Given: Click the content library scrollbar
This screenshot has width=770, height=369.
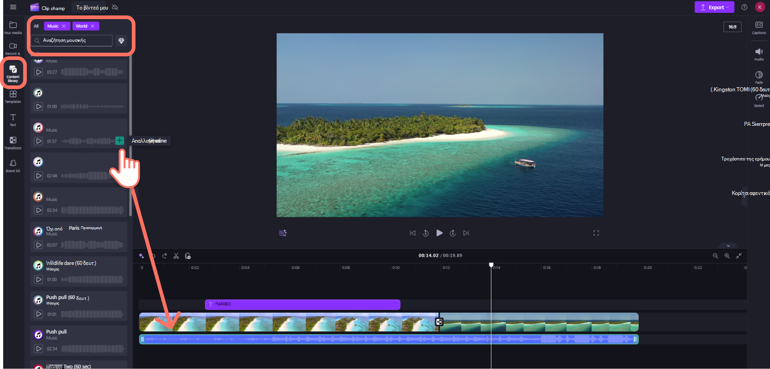Looking at the screenshot, I should click(x=130, y=136).
